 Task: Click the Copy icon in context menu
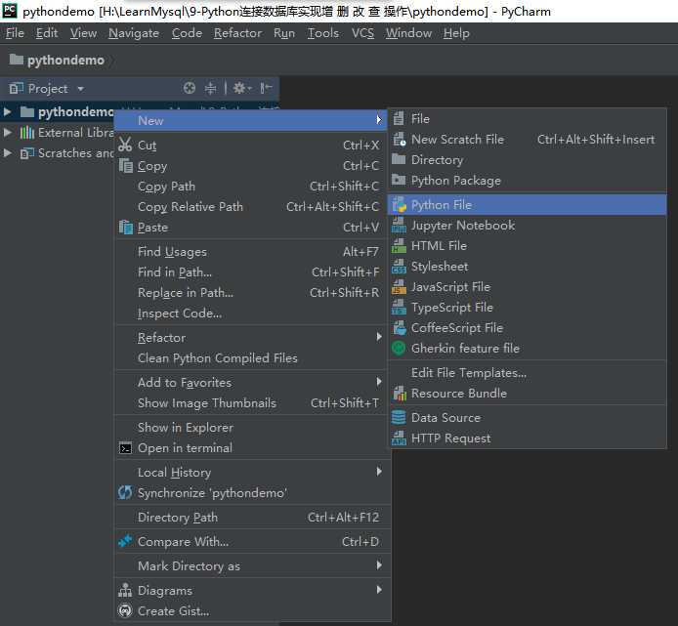tap(126, 166)
